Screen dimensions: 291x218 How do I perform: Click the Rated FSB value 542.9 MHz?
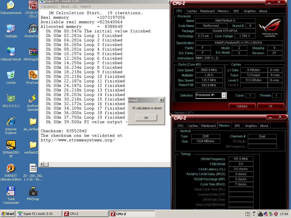[209, 85]
